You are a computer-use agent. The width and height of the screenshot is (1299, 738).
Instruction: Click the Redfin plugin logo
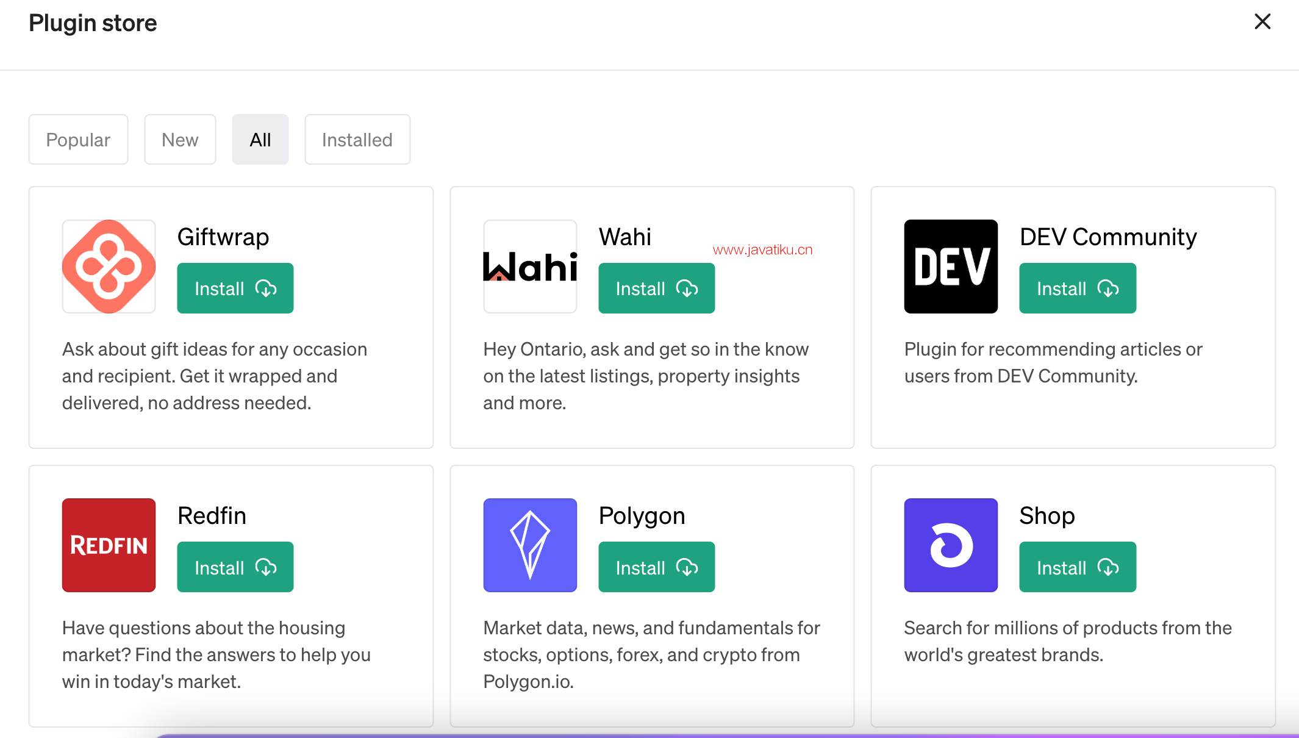(109, 545)
